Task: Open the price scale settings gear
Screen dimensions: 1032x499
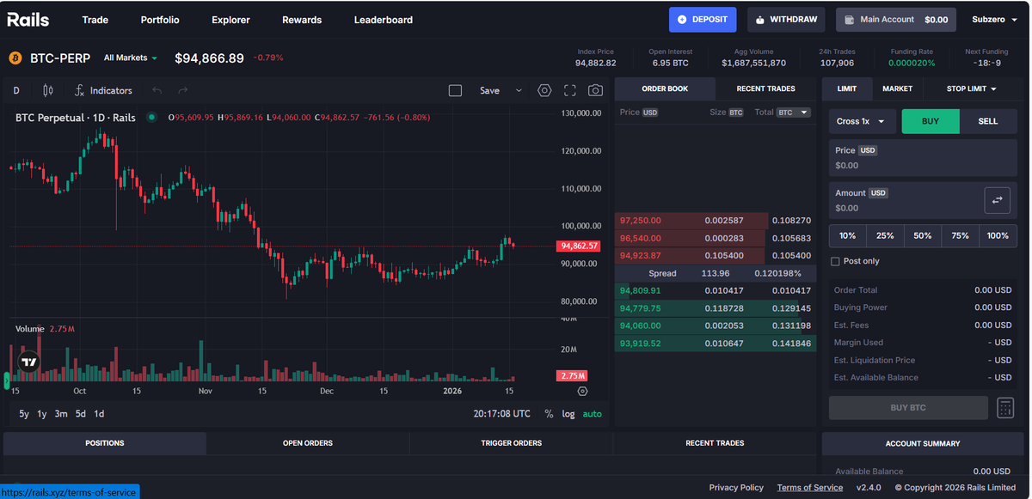Action: click(x=582, y=391)
